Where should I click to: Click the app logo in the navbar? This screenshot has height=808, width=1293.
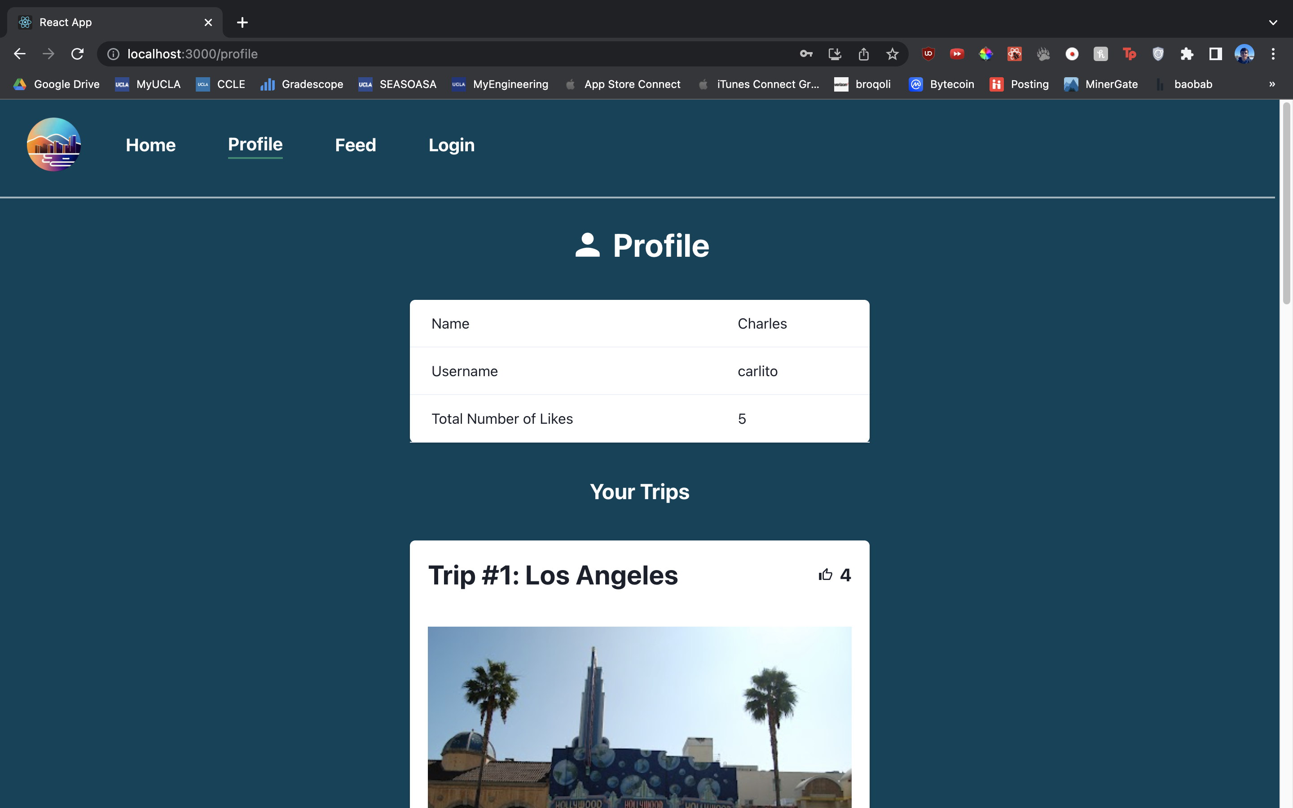click(54, 144)
